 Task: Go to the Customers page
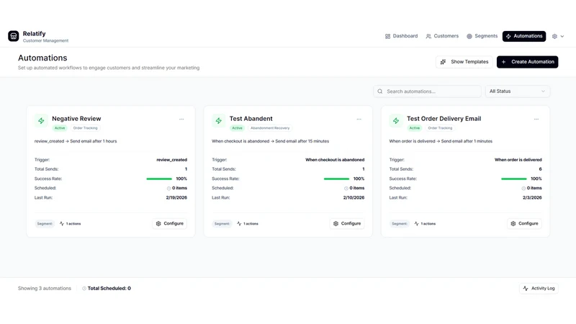click(442, 36)
